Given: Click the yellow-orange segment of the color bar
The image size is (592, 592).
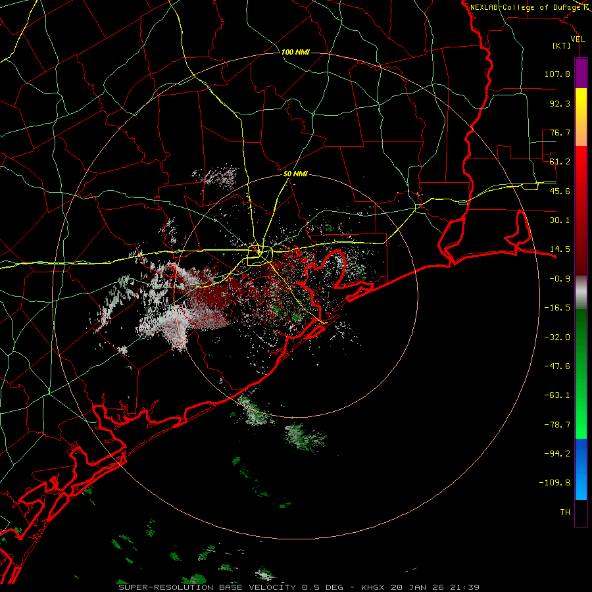Looking at the screenshot, I should coord(581,117).
